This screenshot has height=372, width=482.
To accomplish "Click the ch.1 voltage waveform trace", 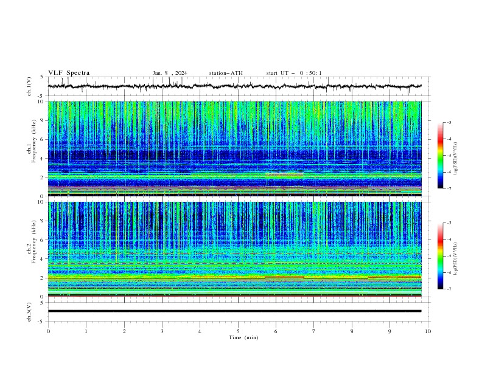I will [x=234, y=86].
